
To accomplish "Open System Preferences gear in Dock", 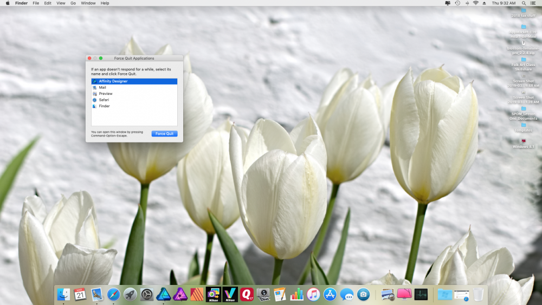I will click(x=147, y=295).
